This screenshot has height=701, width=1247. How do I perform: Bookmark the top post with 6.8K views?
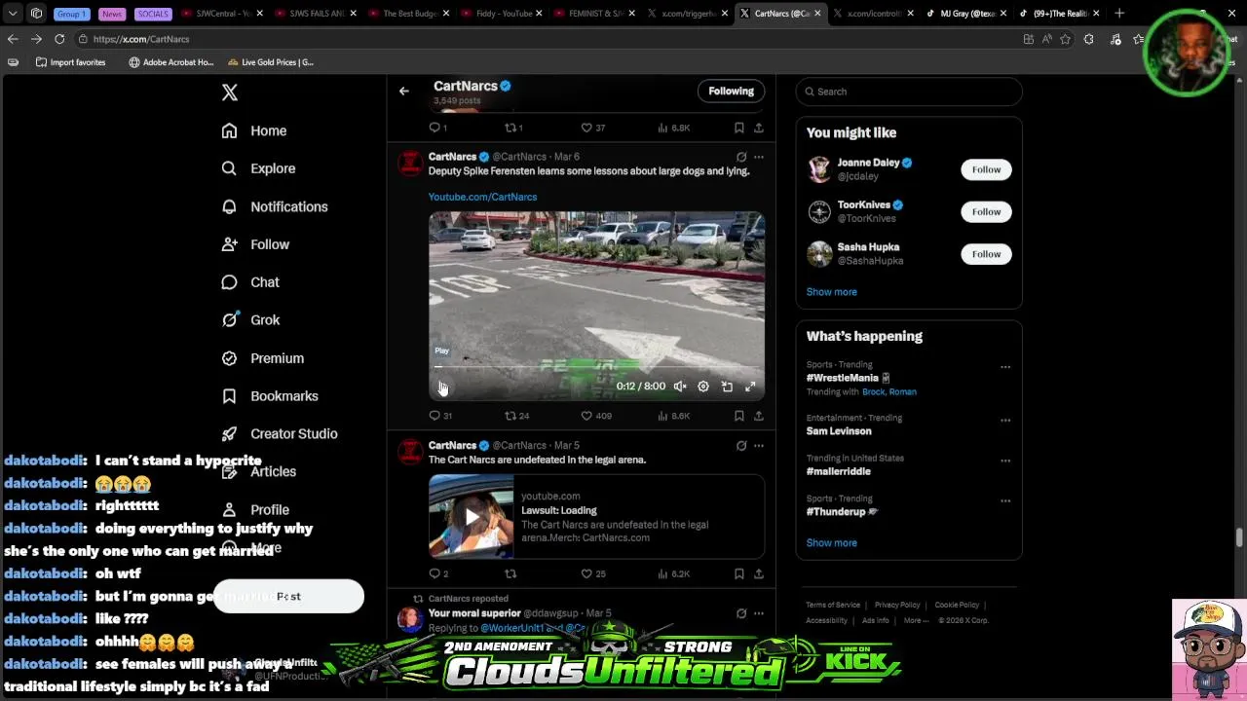coord(738,128)
